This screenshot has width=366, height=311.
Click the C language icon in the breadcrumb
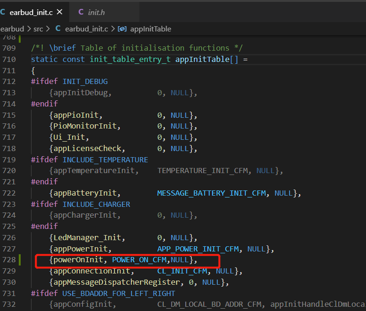(58, 29)
